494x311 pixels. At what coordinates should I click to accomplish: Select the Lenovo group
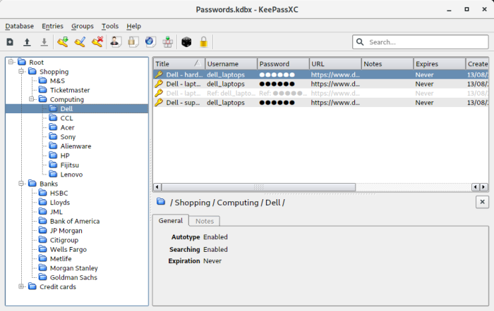click(x=71, y=174)
